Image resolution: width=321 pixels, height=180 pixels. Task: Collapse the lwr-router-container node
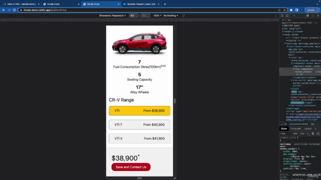[287, 46]
